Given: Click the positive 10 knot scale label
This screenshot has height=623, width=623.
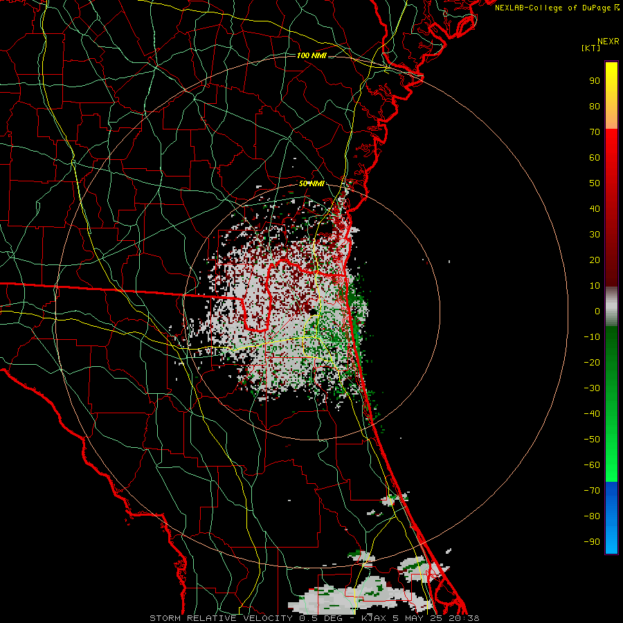Looking at the screenshot, I should pos(595,286).
